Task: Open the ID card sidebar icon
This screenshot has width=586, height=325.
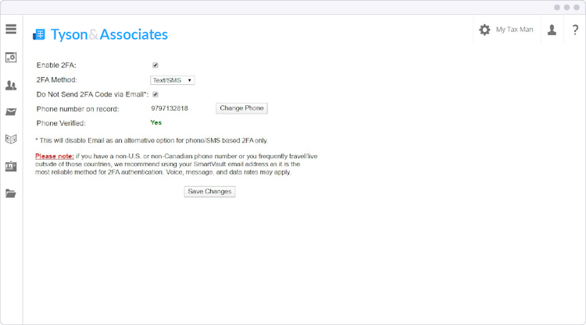Action: [11, 166]
